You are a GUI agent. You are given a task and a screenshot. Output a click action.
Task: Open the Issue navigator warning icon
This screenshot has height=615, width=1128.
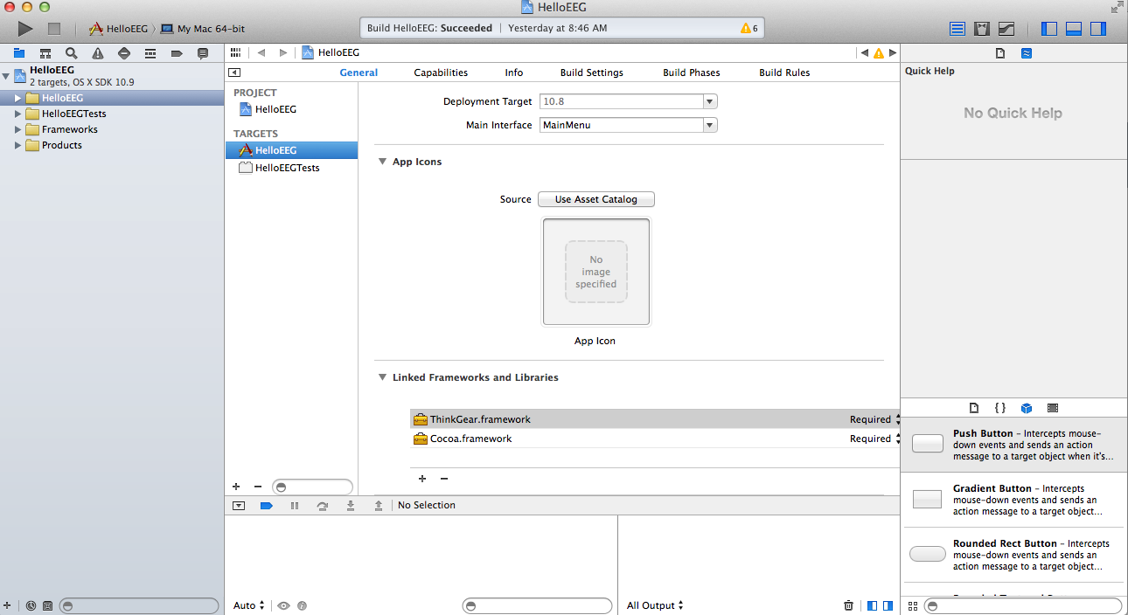98,53
